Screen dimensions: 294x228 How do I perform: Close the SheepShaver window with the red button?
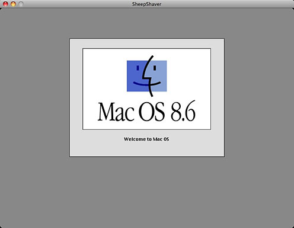click(x=5, y=4)
